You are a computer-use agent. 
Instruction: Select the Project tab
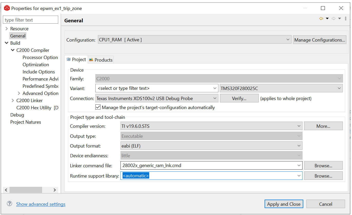pyautogui.click(x=76, y=60)
